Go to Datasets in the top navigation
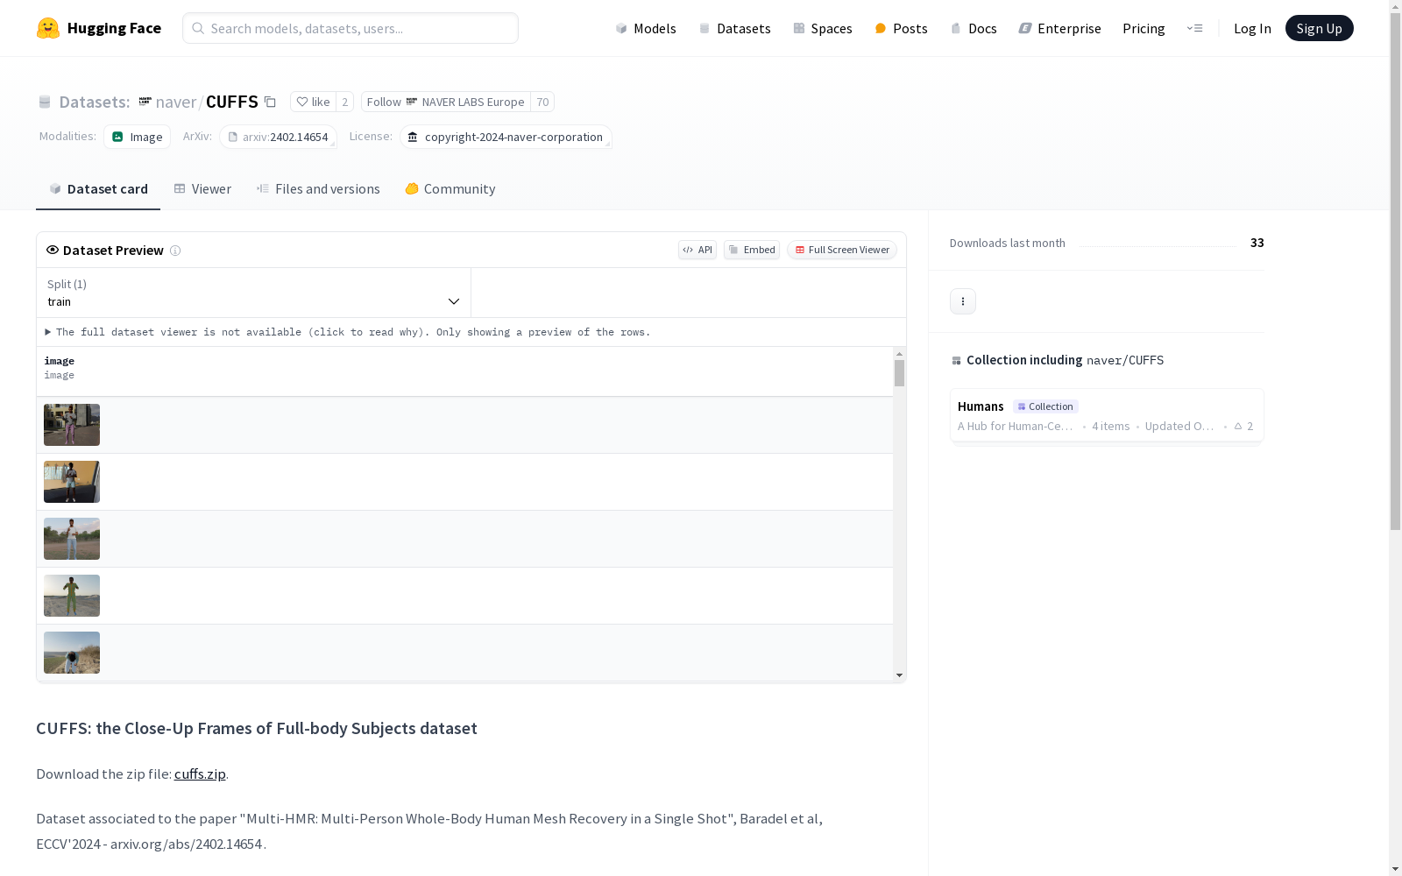This screenshot has width=1402, height=876. pos(734,28)
